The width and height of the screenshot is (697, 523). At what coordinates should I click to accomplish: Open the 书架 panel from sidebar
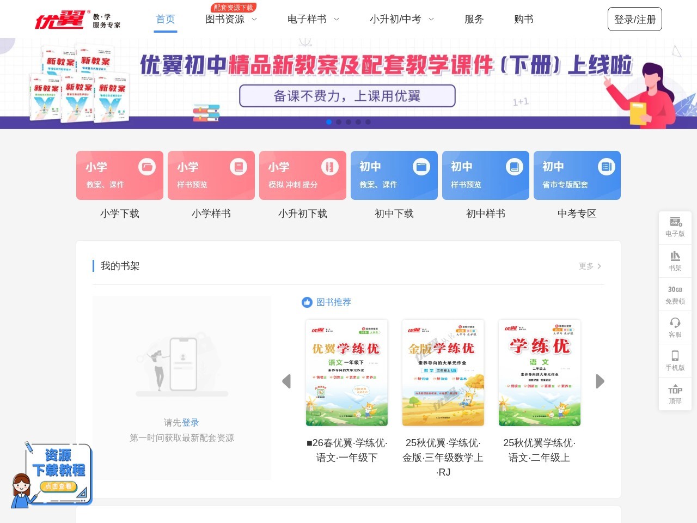pos(675,260)
